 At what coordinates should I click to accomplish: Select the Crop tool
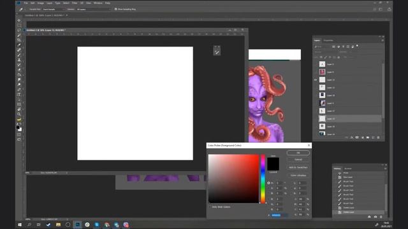(19, 40)
